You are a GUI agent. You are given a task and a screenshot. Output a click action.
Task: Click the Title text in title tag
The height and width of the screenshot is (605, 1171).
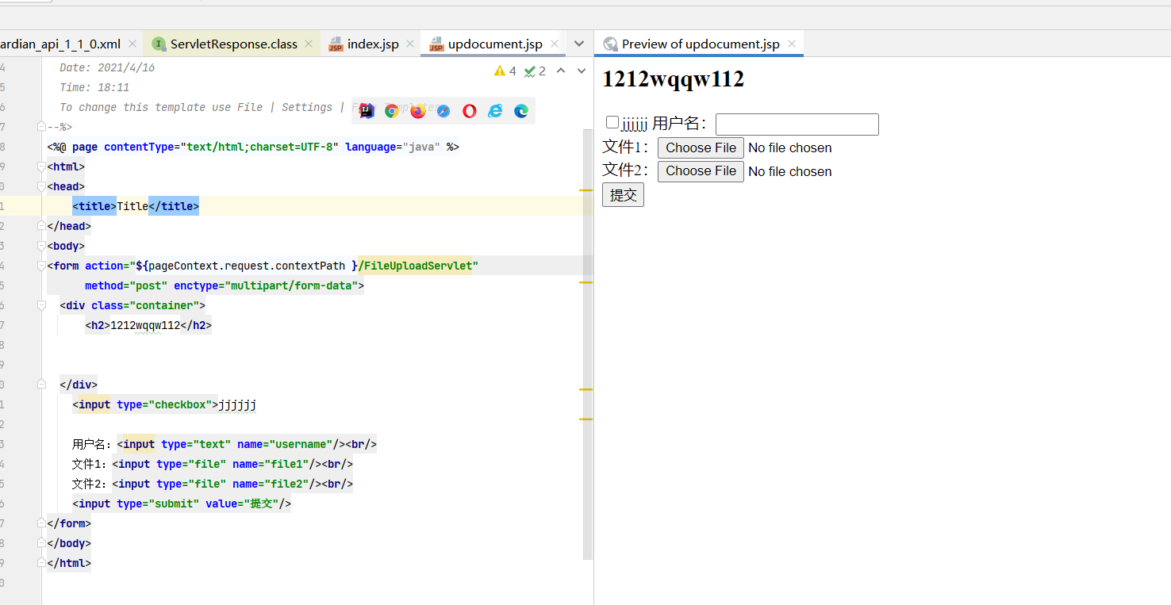(132, 206)
